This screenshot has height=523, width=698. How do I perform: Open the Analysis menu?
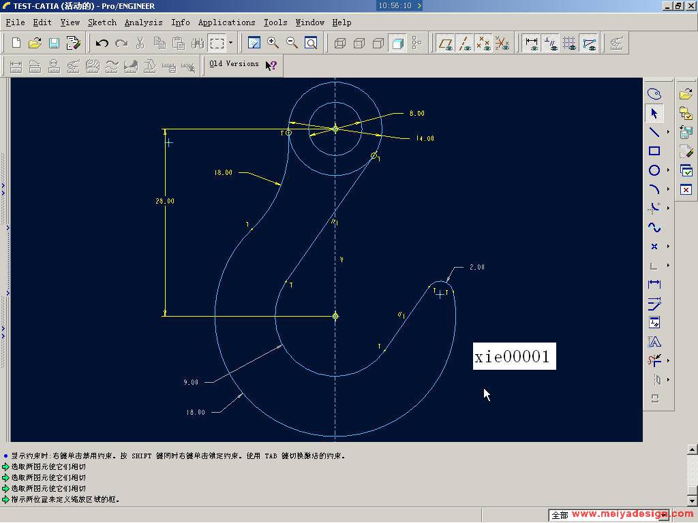143,22
